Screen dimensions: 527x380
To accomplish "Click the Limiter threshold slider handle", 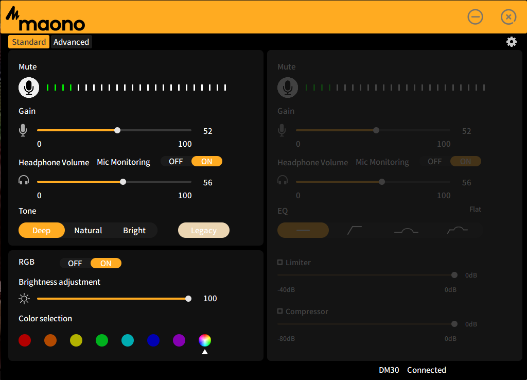I will click(454, 275).
